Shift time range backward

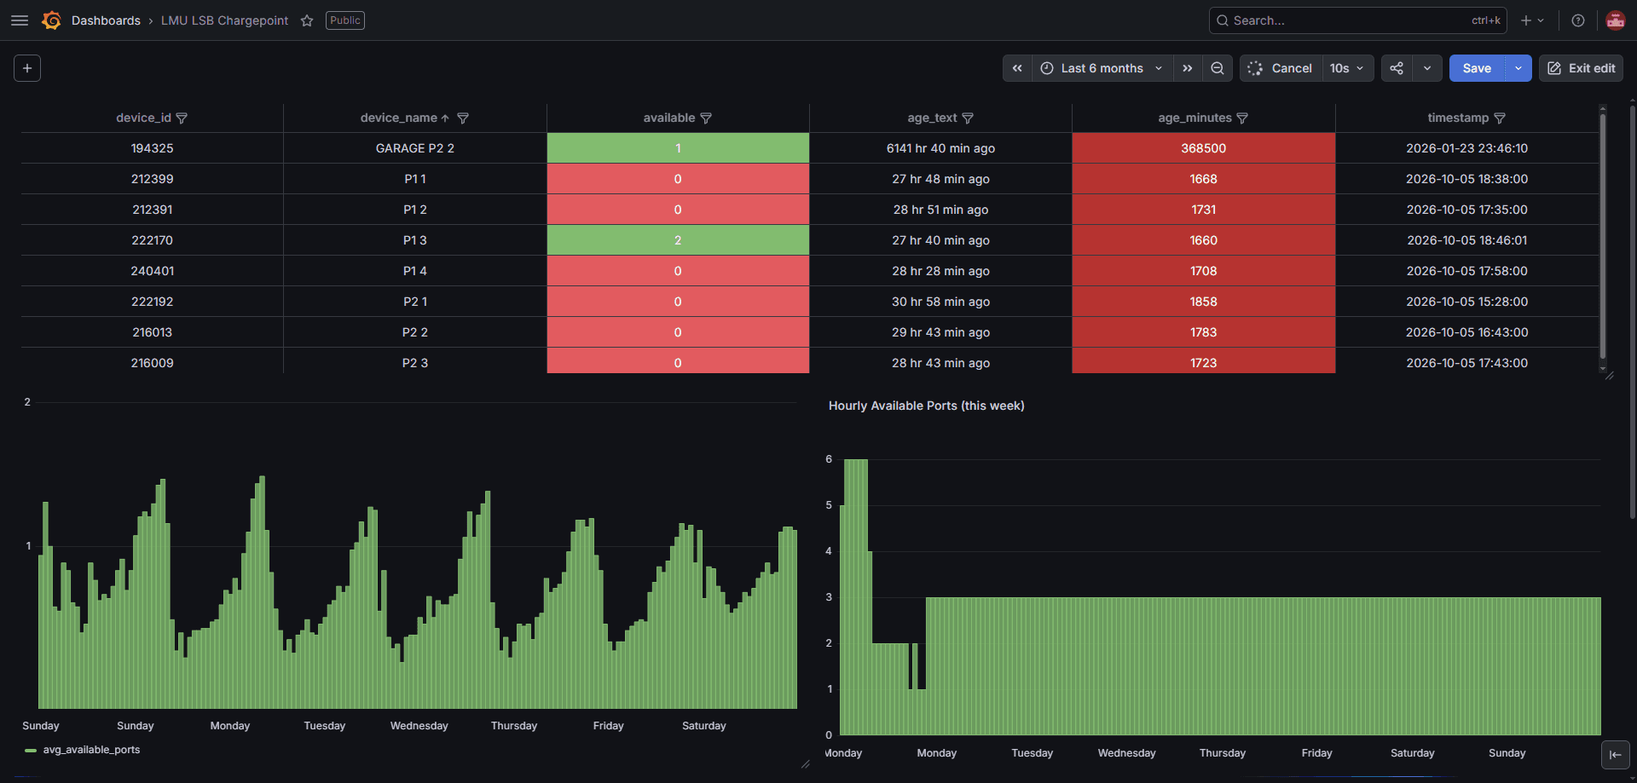1017,68
